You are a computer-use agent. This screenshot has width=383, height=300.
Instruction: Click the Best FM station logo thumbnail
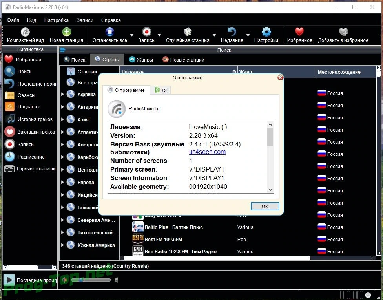tap(138, 239)
